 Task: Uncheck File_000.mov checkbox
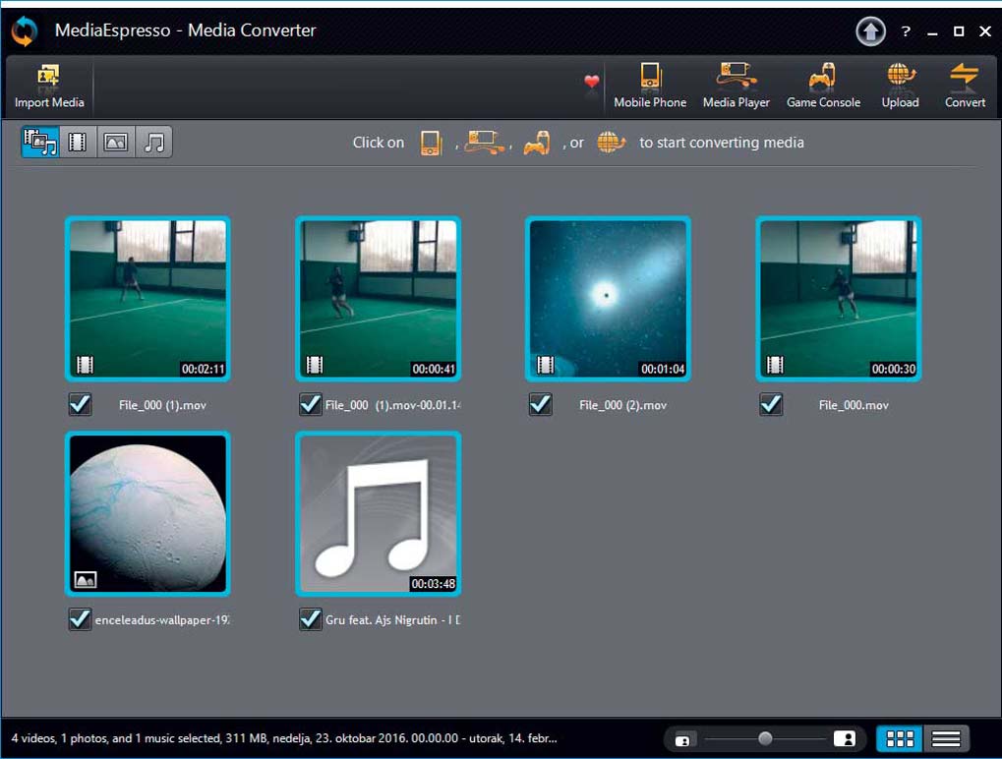click(771, 404)
